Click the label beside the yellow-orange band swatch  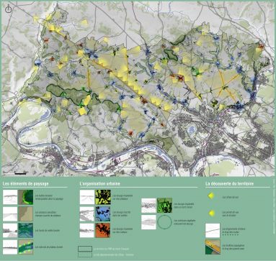[x=233, y=247]
